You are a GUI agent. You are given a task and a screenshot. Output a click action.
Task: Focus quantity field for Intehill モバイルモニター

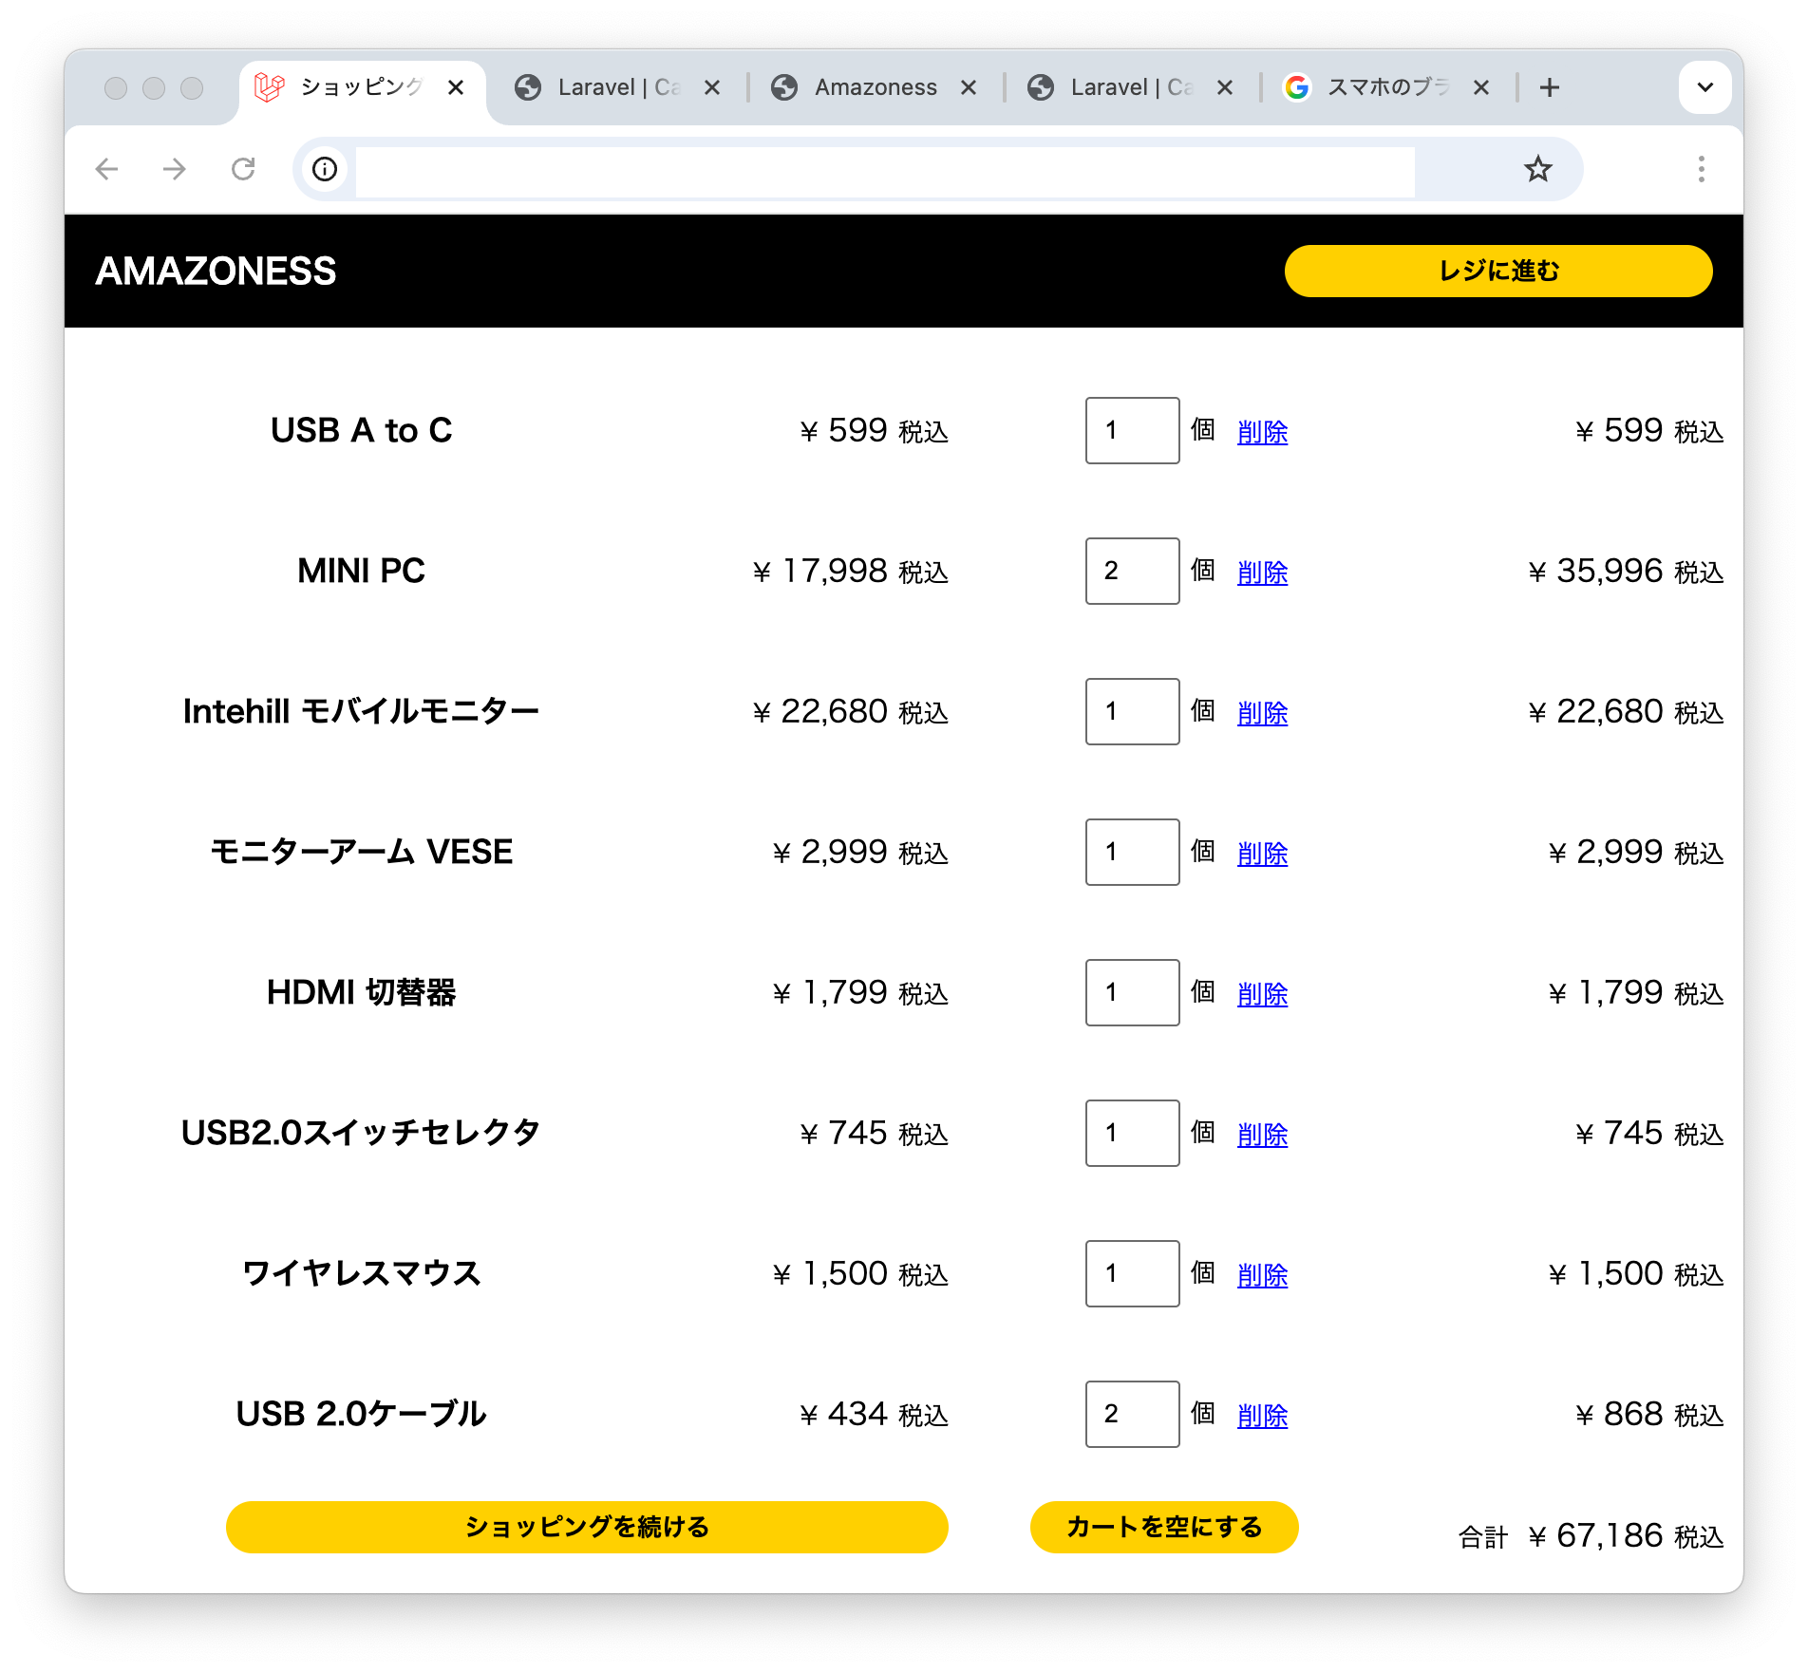click(1133, 711)
